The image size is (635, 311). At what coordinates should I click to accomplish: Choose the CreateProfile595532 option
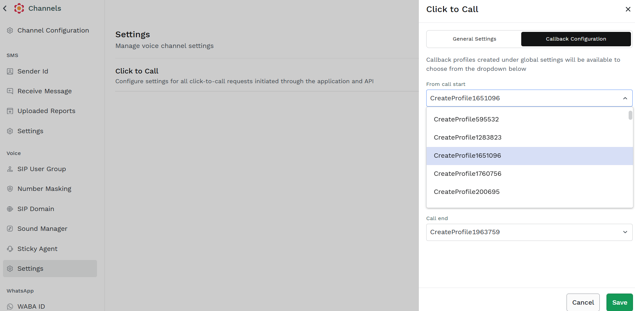coord(529,119)
